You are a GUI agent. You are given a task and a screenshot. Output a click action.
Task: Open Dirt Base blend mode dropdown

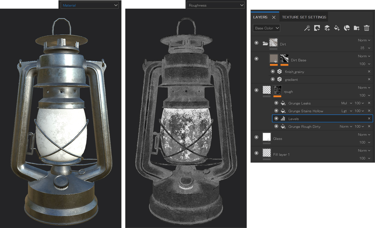click(364, 56)
